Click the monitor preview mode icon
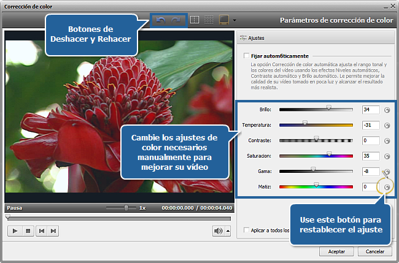The height and width of the screenshot is (263, 399). click(224, 20)
